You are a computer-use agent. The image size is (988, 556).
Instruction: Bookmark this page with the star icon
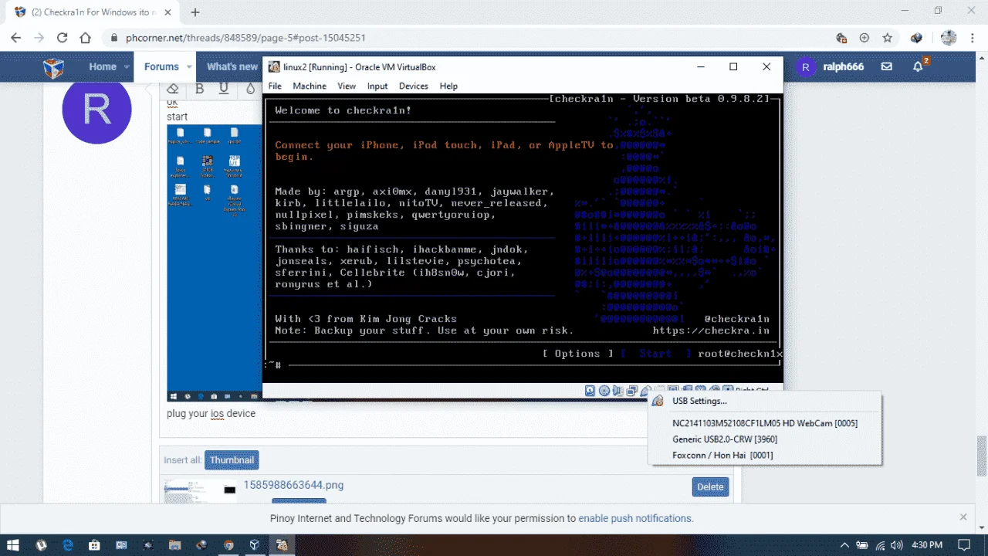tap(888, 38)
